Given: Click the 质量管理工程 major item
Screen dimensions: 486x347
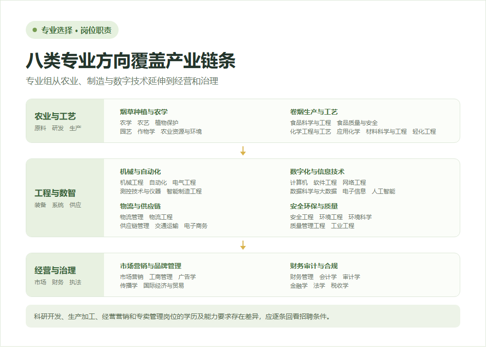Looking at the screenshot, I should click(x=308, y=226).
